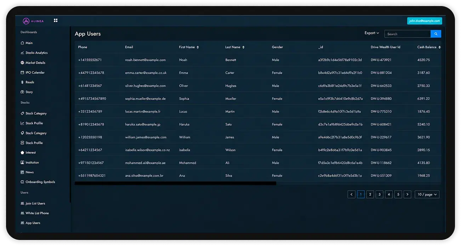The width and height of the screenshot is (461, 246).
Task: Click the Stack Category tag icon
Action: [x=22, y=133]
